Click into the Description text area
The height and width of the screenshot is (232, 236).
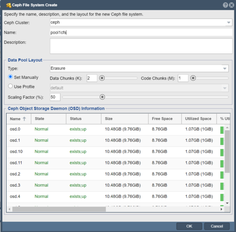pos(141,46)
